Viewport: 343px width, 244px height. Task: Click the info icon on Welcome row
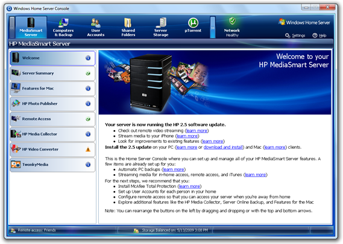(x=88, y=58)
